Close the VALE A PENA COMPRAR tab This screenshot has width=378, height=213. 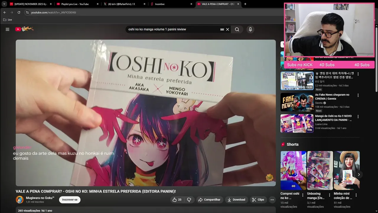[x=238, y=4]
